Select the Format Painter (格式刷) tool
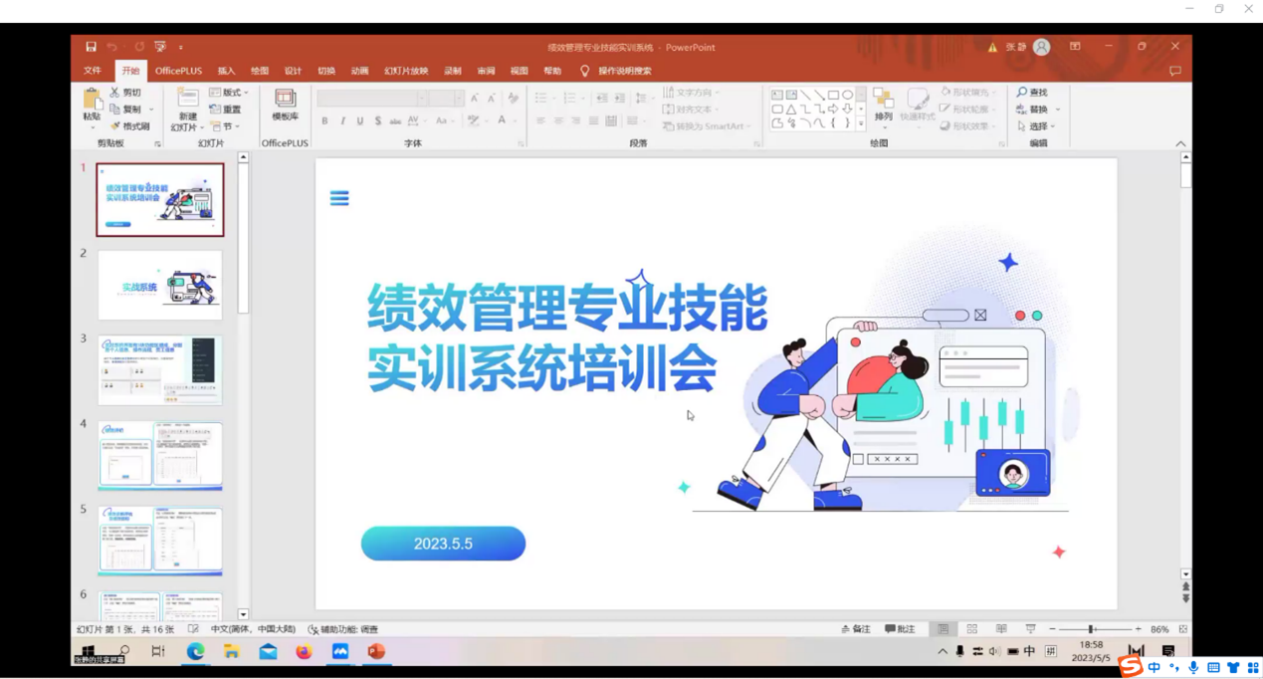Image resolution: width=1263 pixels, height=679 pixels. pos(129,126)
